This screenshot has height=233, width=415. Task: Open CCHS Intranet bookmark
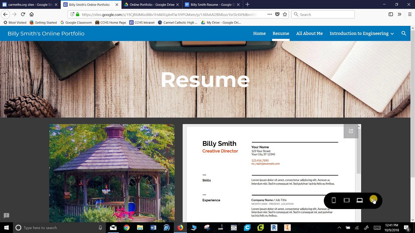142,23
